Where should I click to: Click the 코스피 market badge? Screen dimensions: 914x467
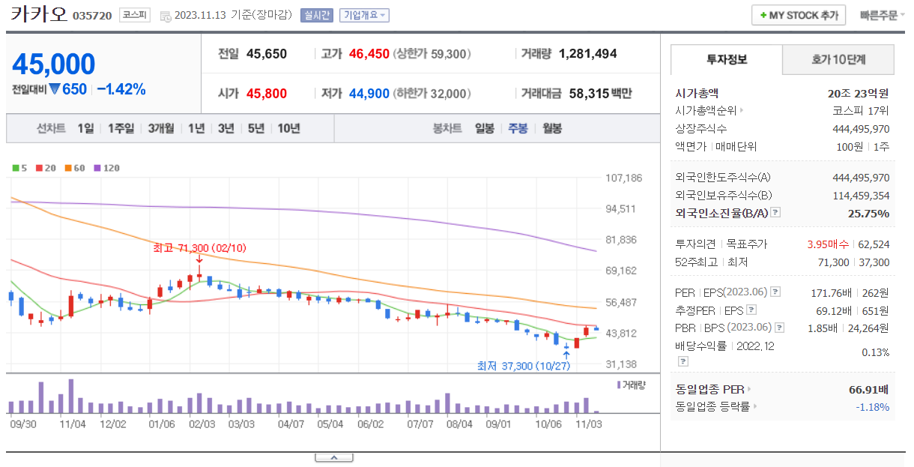[135, 15]
